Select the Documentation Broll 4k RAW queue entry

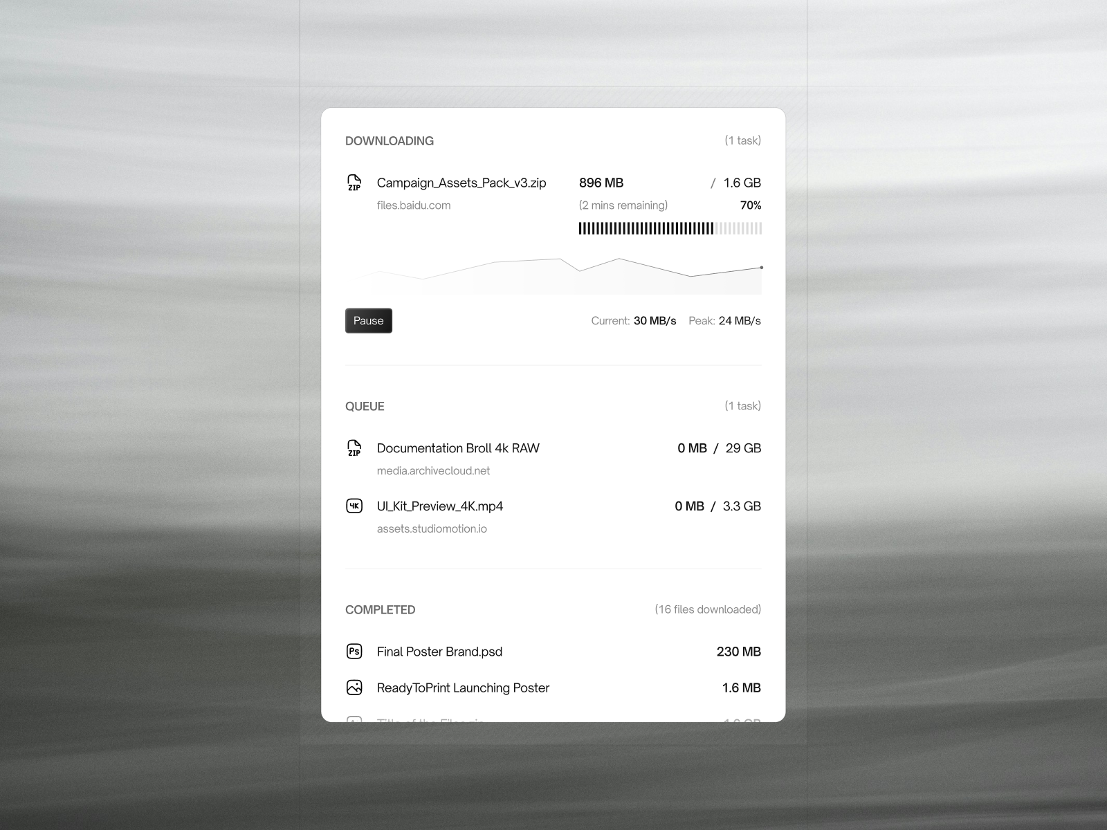(457, 448)
